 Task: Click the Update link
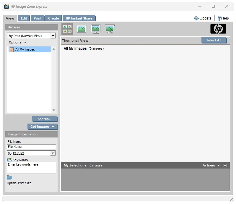pyautogui.click(x=206, y=18)
